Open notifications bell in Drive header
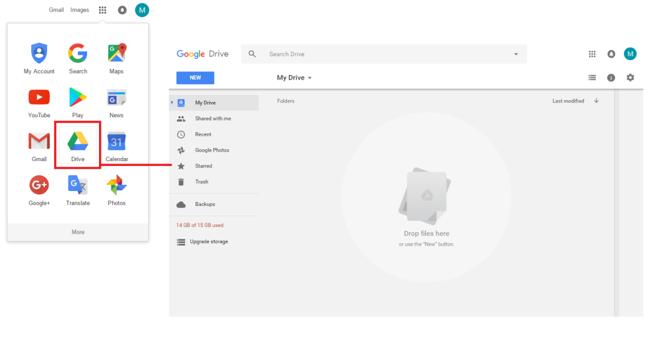Image resolution: width=660 pixels, height=339 pixels. point(611,54)
